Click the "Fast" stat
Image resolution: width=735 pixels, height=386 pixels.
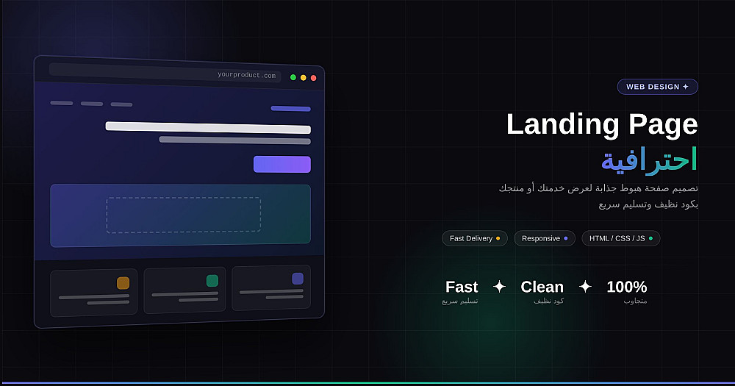pos(462,287)
